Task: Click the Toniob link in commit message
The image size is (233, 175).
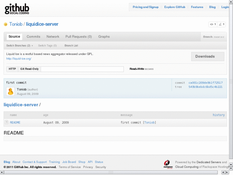Action: [149, 122]
